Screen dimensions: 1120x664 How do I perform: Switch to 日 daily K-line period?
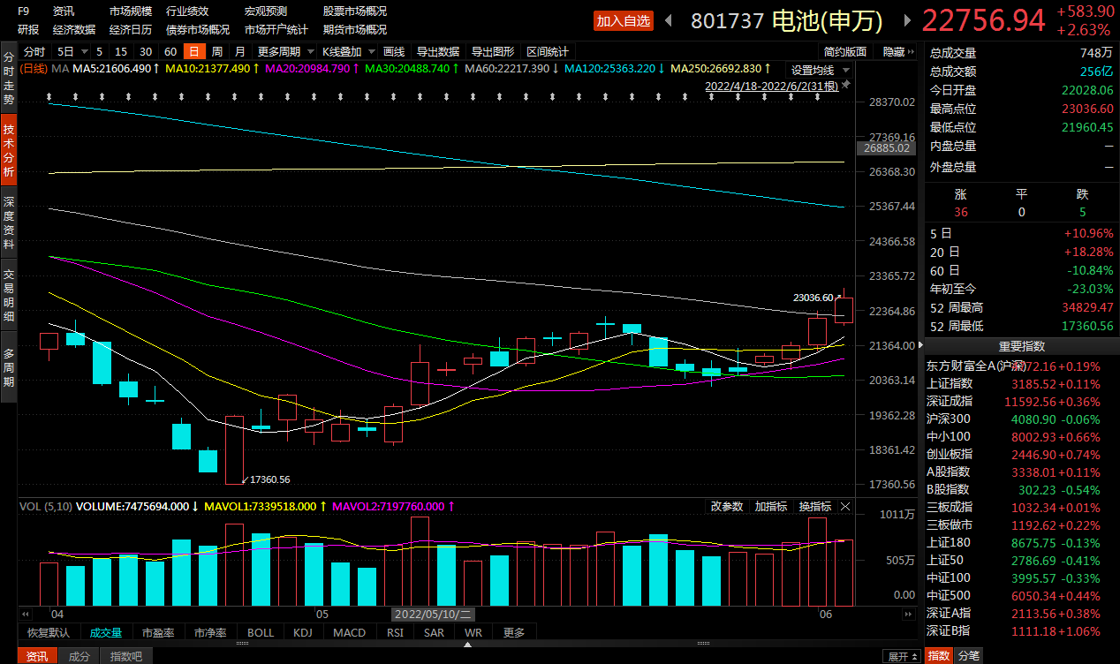coord(193,51)
